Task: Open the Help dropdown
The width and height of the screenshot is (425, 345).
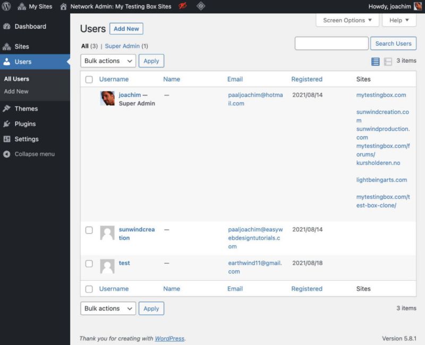Action: pos(399,20)
